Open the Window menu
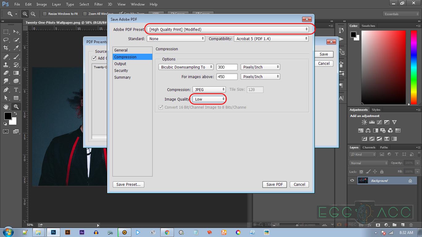Image resolution: width=422 pixels, height=237 pixels. [138, 4]
